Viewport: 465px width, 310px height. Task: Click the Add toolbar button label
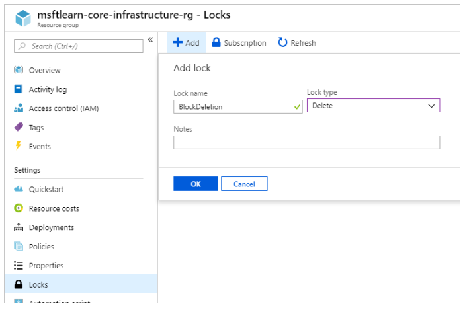192,43
